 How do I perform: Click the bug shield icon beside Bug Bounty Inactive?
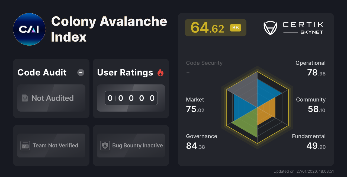(105, 146)
